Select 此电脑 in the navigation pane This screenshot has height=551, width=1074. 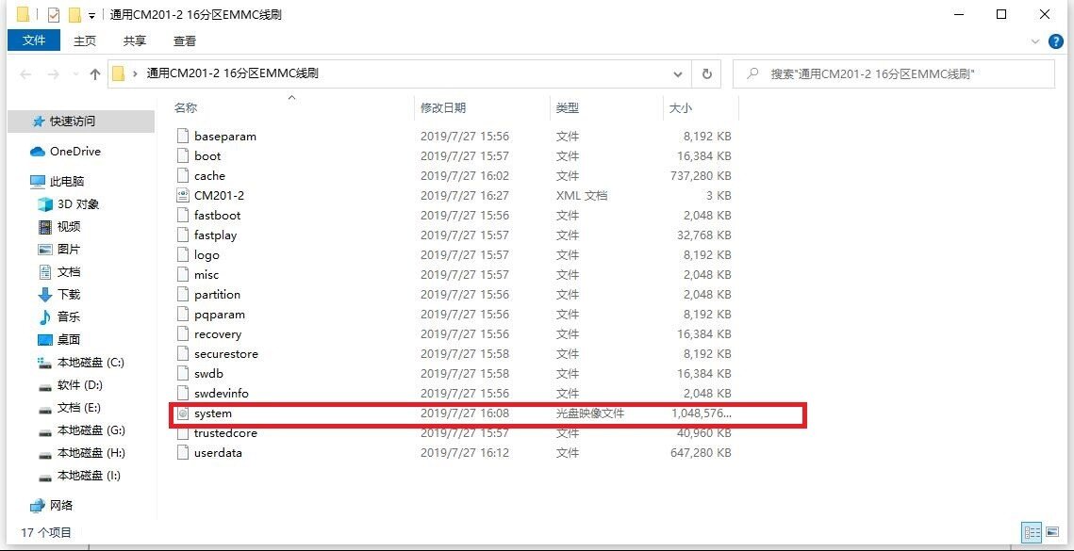click(x=66, y=182)
